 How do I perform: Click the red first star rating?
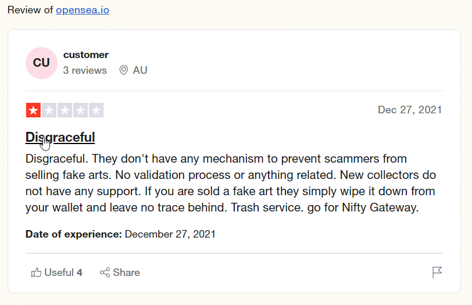(x=33, y=110)
